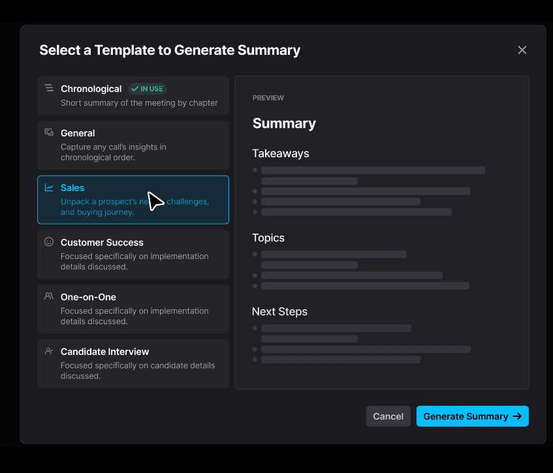Image resolution: width=553 pixels, height=473 pixels.
Task: Click the Candidate Interview person icon
Action: [x=49, y=351]
